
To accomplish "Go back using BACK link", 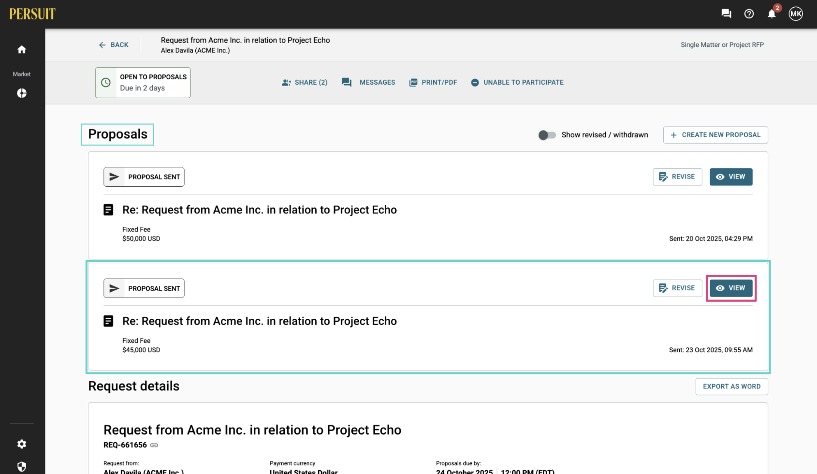I will 114,45.
